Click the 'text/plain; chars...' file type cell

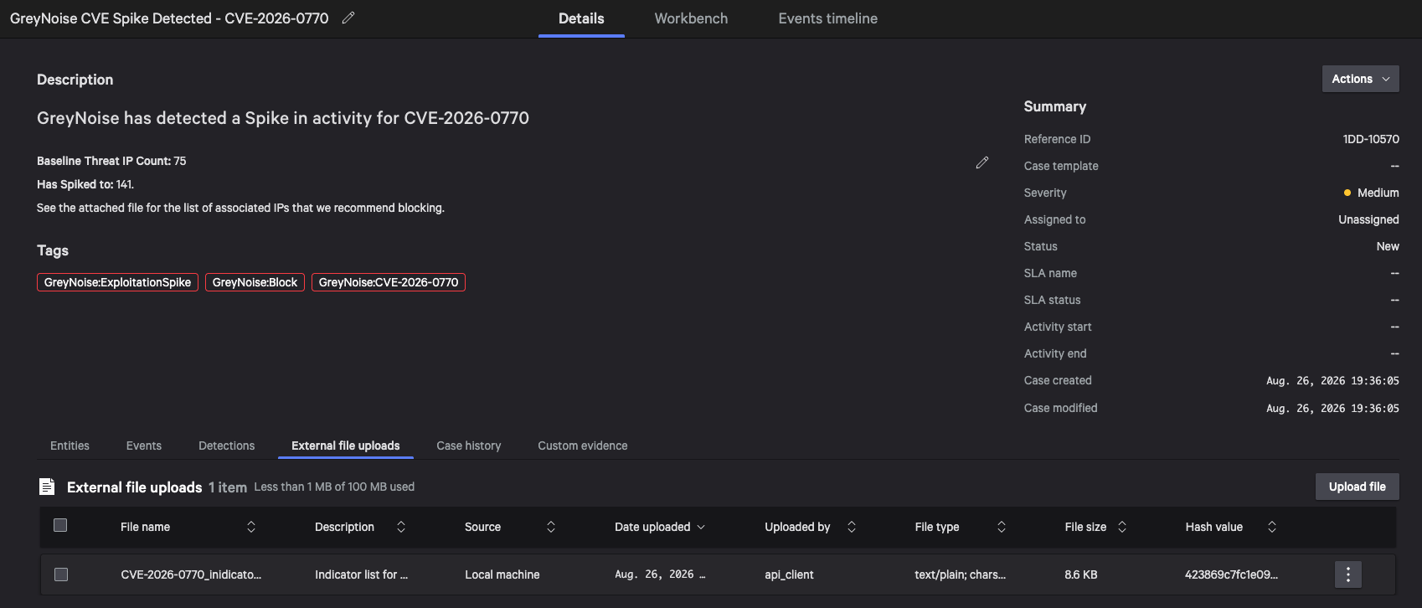[961, 575]
